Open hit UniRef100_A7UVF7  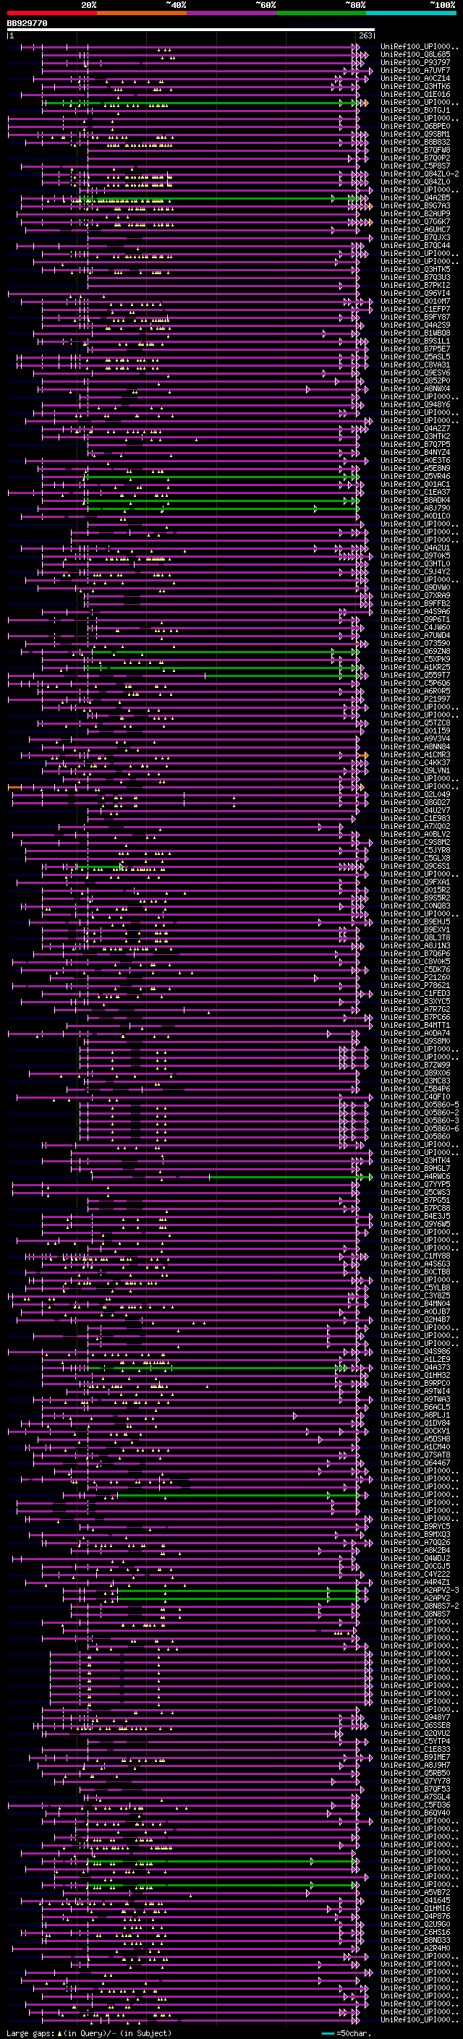coord(415,70)
